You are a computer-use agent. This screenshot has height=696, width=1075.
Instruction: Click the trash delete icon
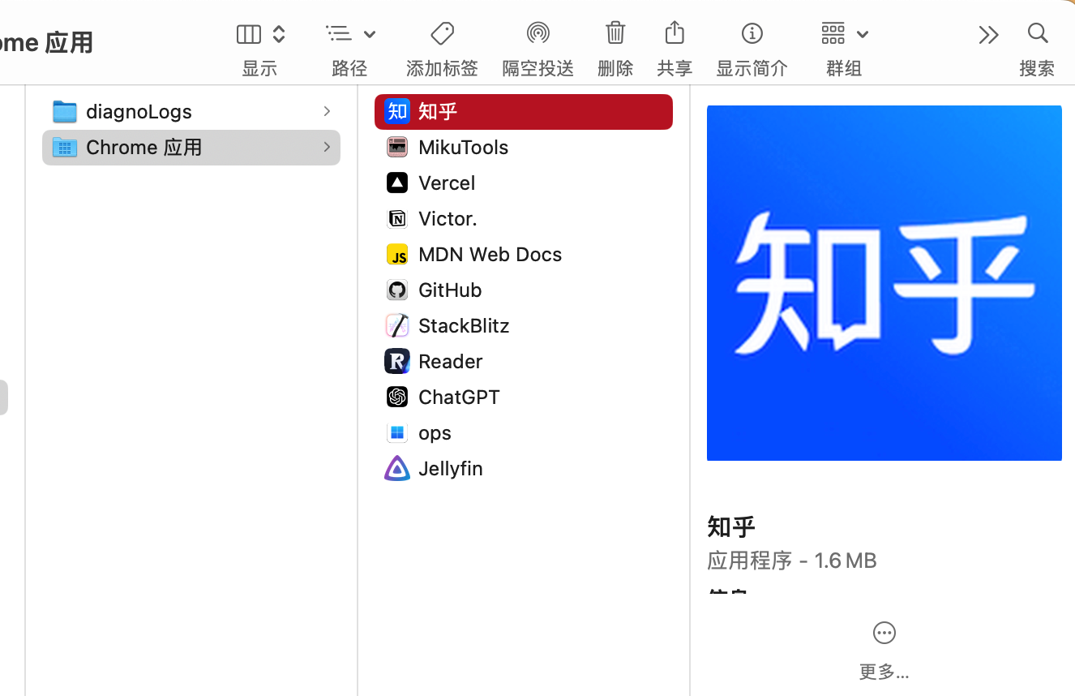(615, 32)
